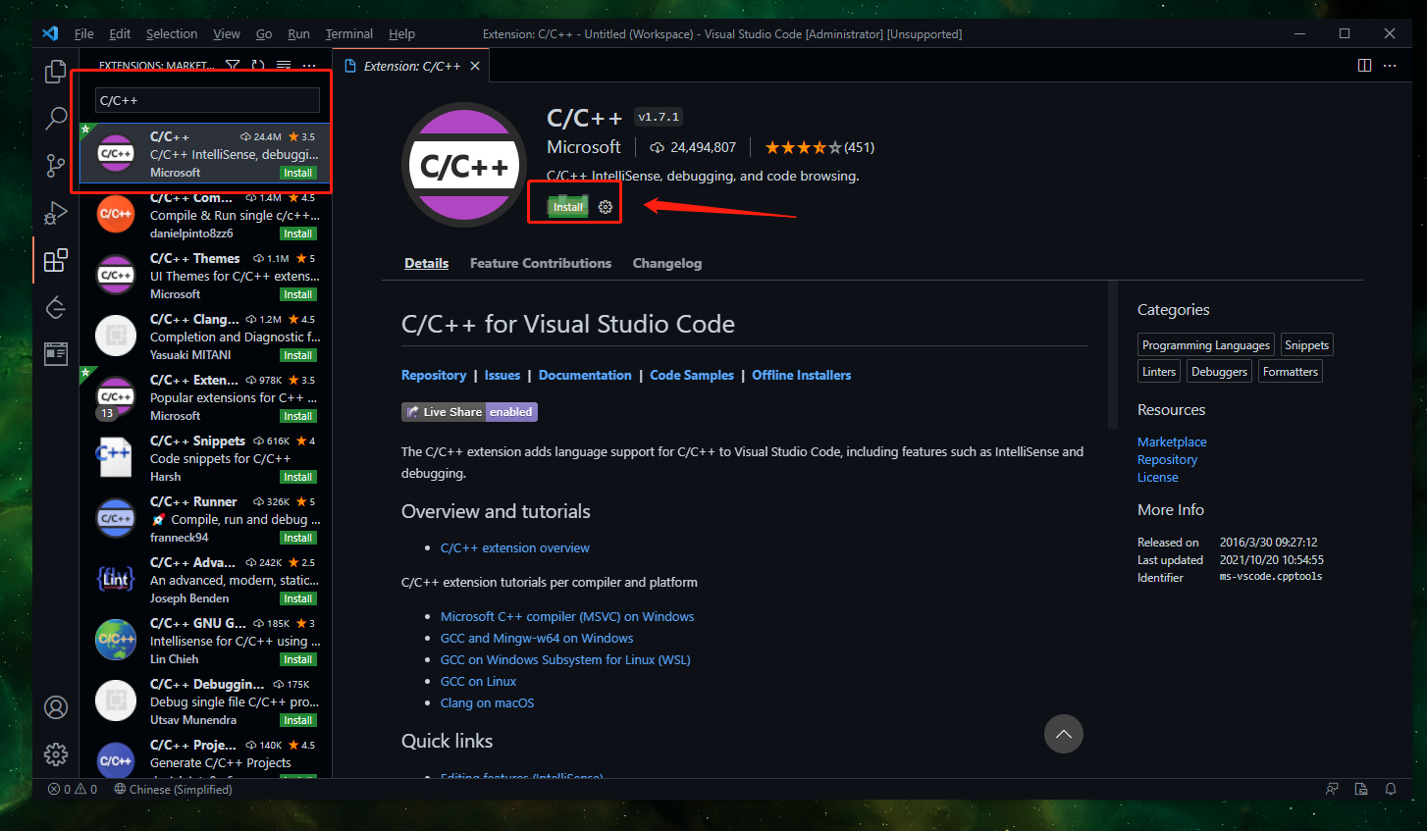Image resolution: width=1427 pixels, height=831 pixels.
Task: Open the Edit menu
Action: pyautogui.click(x=120, y=33)
